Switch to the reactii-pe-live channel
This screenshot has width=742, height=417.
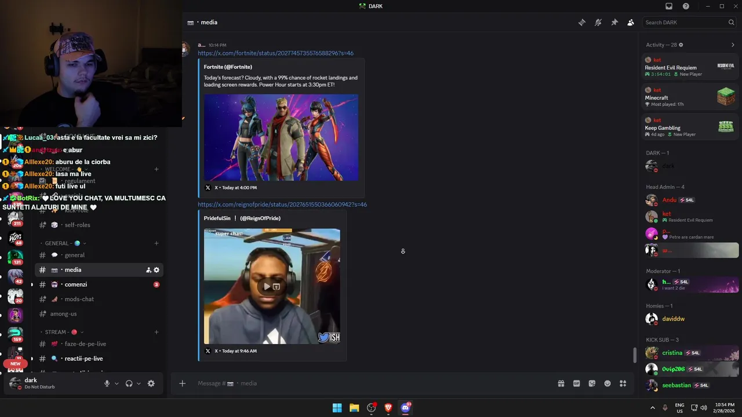[99, 359]
